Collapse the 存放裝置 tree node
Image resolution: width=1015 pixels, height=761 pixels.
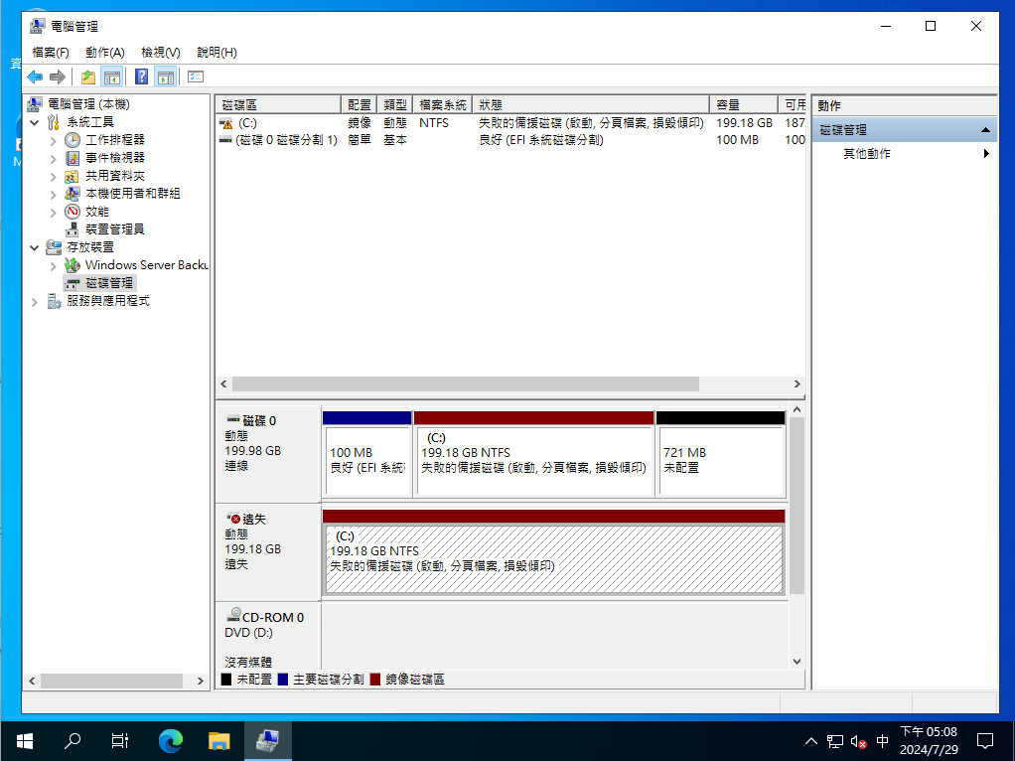35,247
